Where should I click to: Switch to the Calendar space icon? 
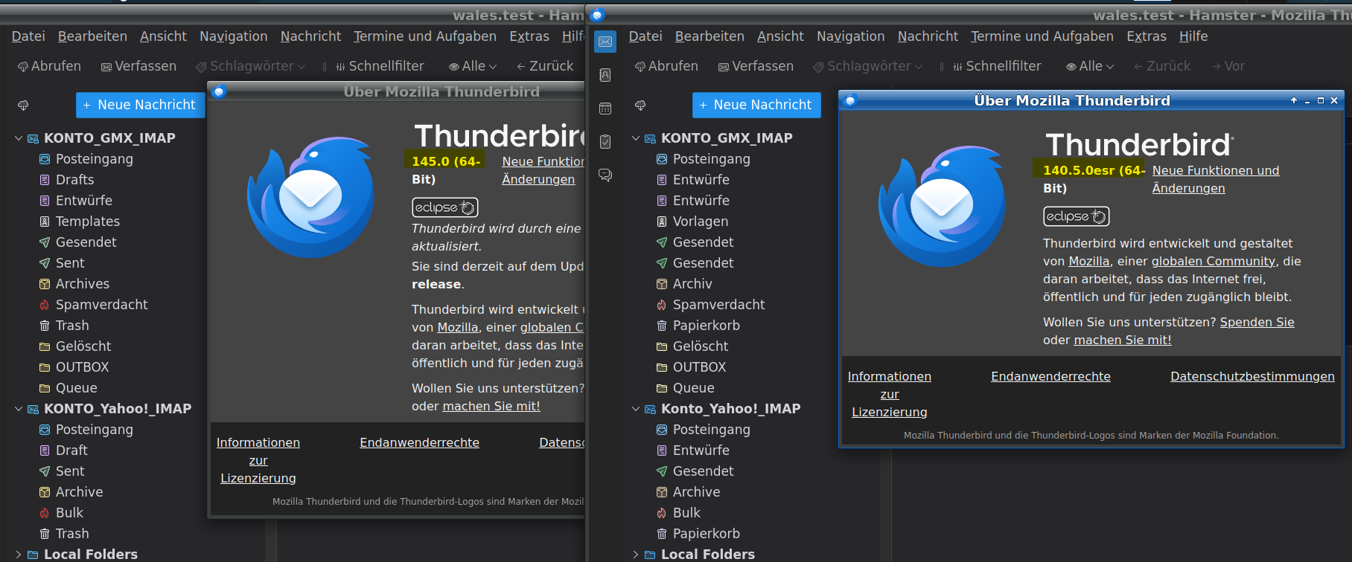click(x=605, y=109)
